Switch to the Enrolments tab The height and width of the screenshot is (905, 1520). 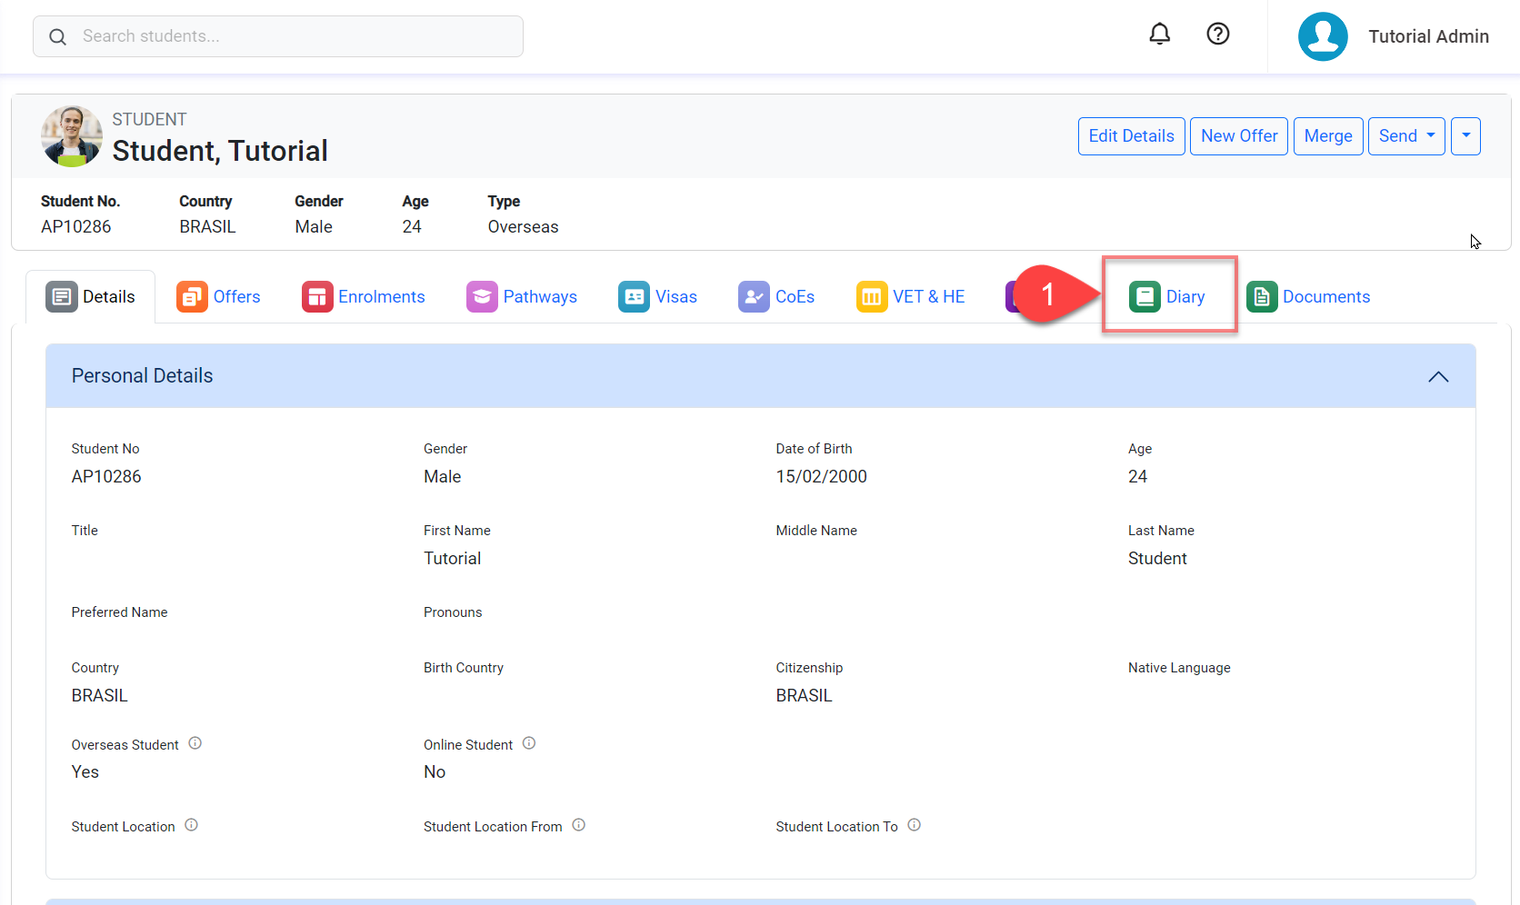[364, 297]
